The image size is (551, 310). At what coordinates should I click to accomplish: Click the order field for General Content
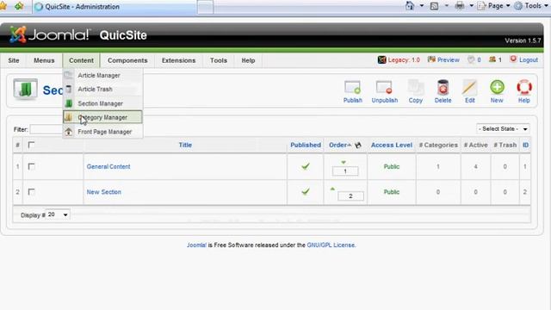click(x=345, y=171)
